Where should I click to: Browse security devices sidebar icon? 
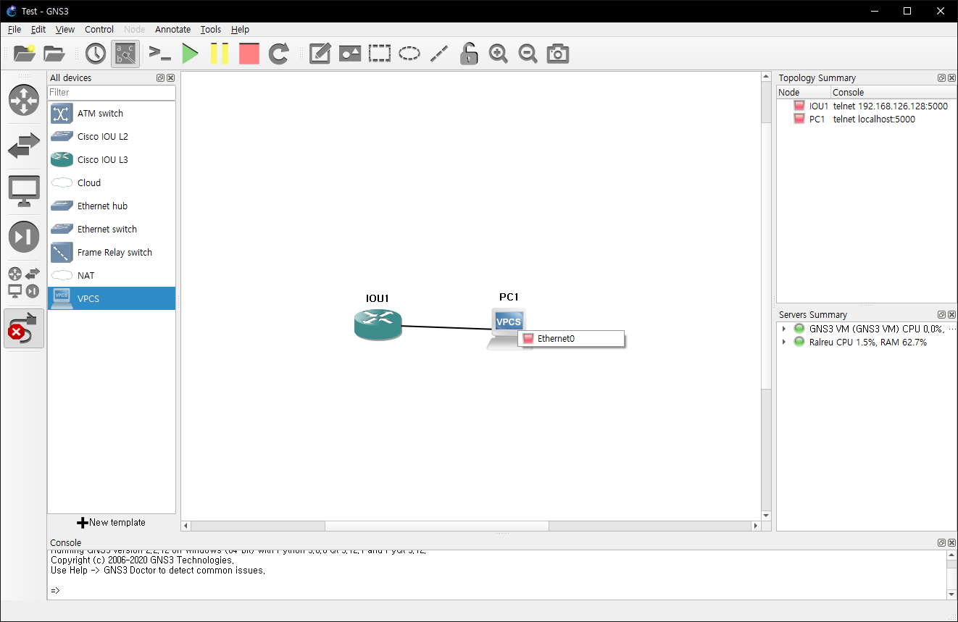[x=24, y=237]
